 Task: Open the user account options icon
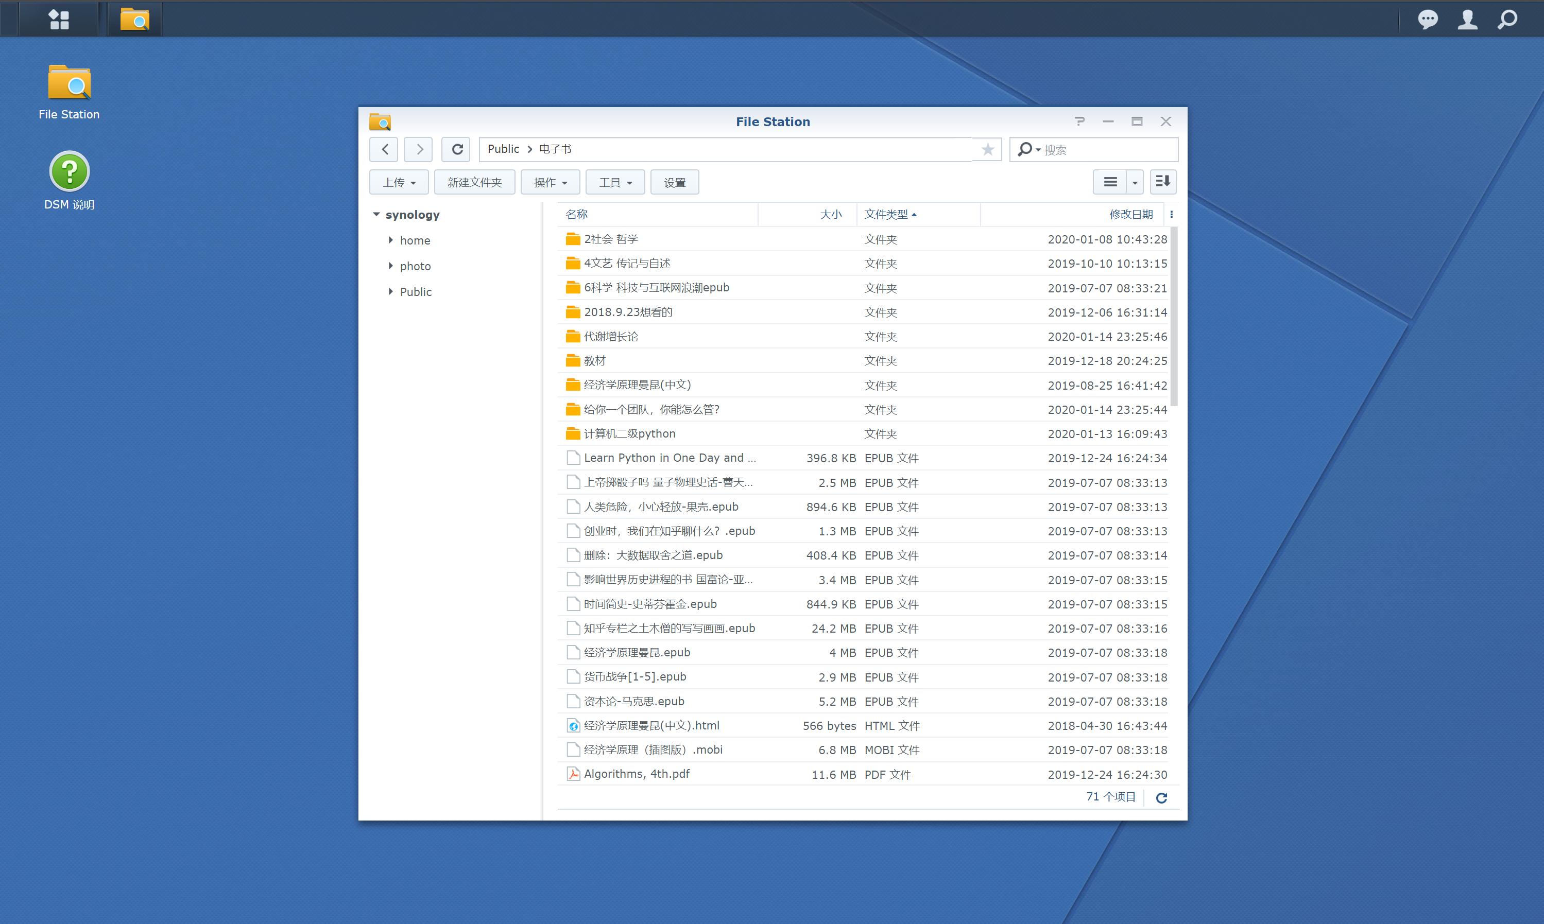click(x=1467, y=19)
